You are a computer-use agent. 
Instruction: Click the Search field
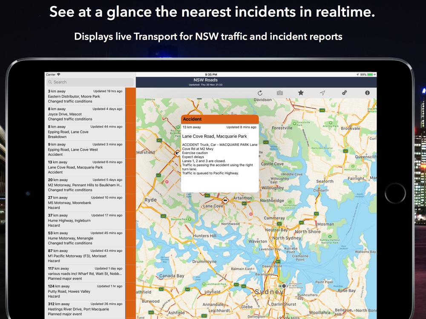pyautogui.click(x=89, y=82)
